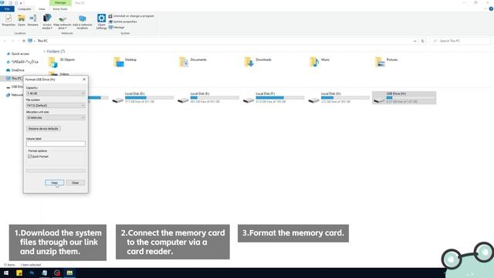This screenshot has width=494, height=278.
Task: Click the Properties ribbon icon
Action: [x=8, y=20]
